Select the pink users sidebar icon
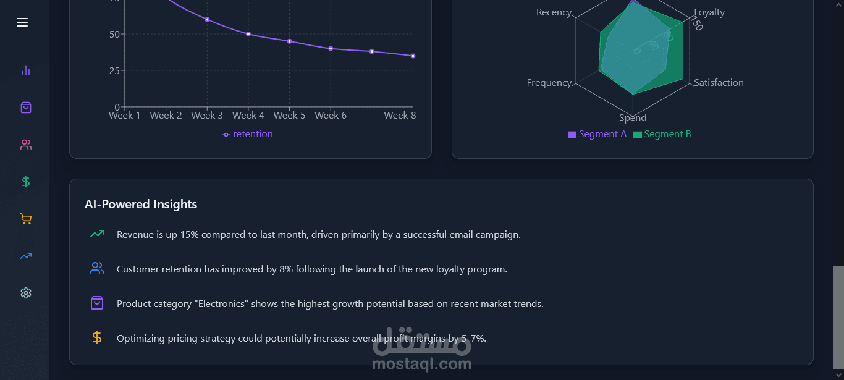 point(25,145)
